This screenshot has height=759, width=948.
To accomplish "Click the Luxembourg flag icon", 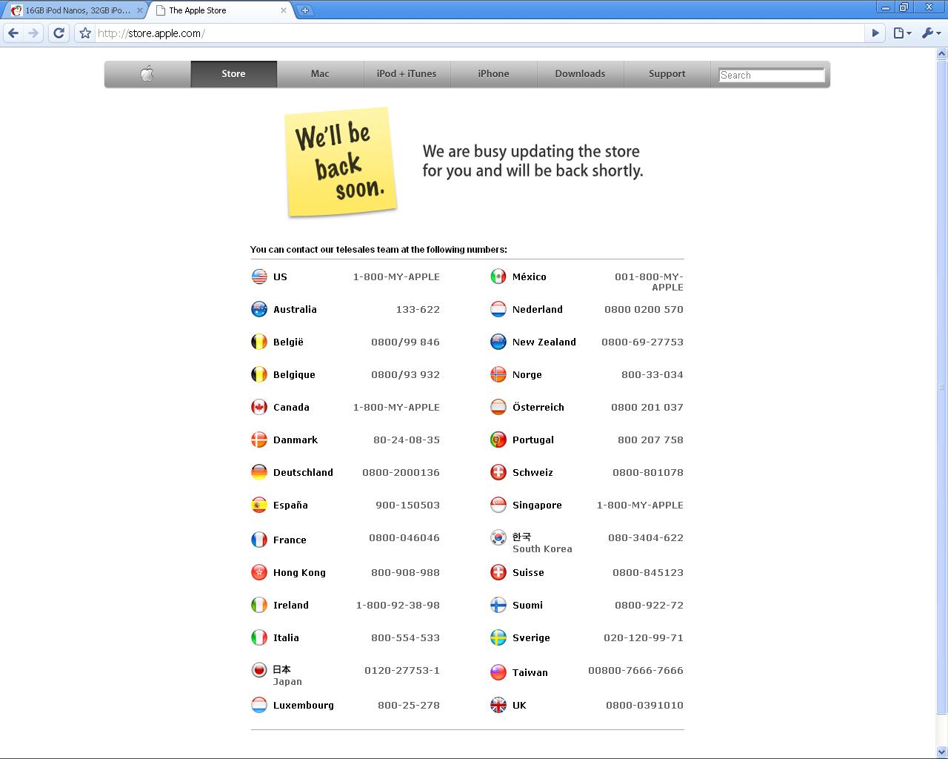I will 259,705.
